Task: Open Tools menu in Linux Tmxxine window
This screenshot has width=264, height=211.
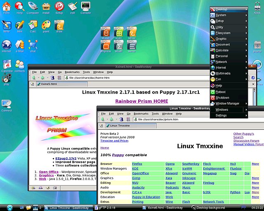Action: tap(155, 114)
